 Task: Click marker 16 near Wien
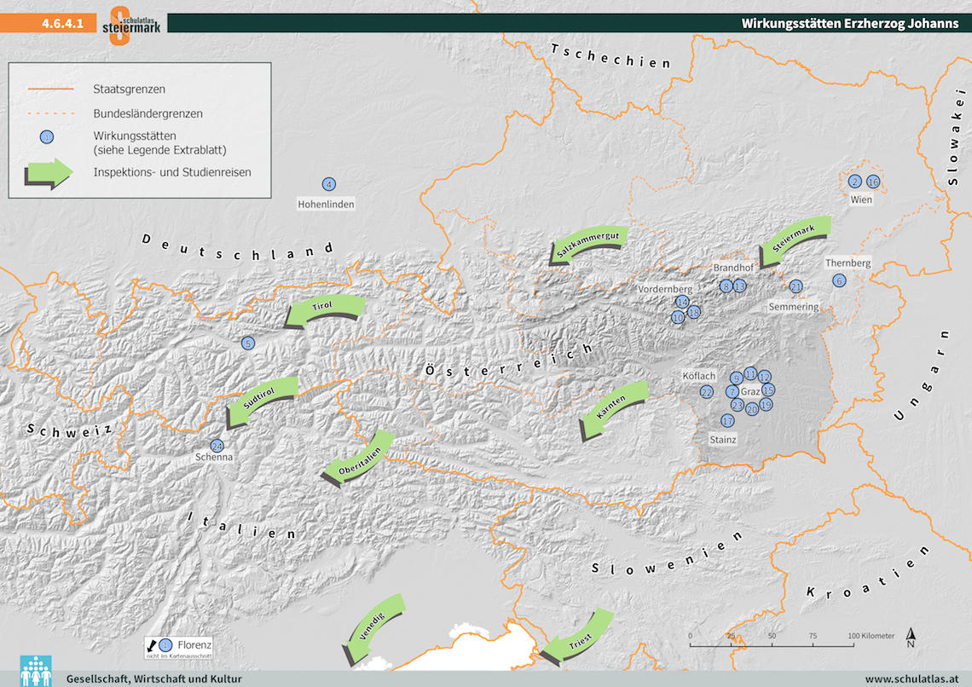point(872,182)
